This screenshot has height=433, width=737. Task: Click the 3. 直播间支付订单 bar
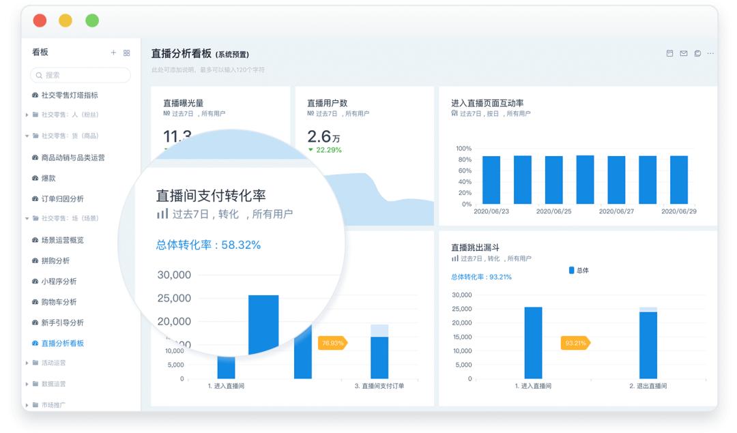coord(379,352)
